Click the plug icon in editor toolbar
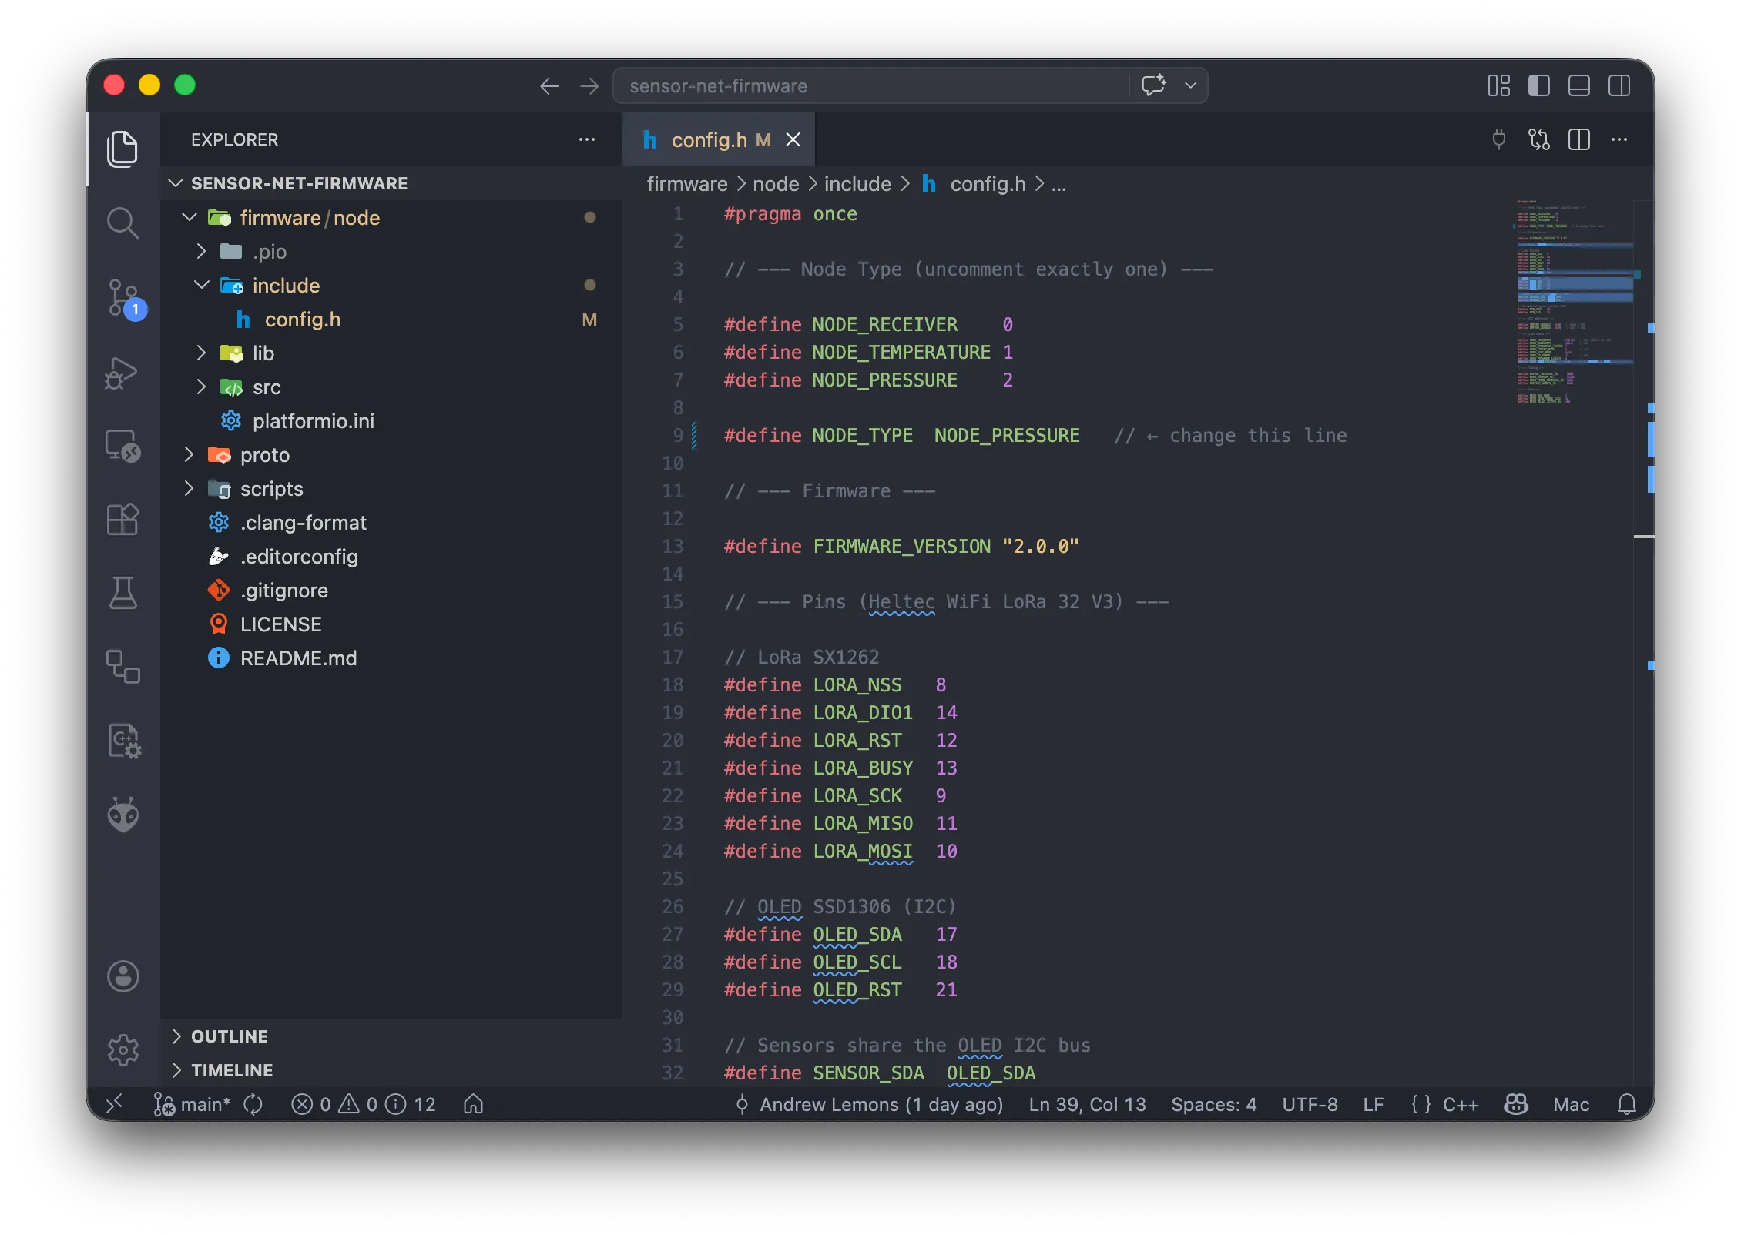The height and width of the screenshot is (1235, 1741). pyautogui.click(x=1499, y=139)
